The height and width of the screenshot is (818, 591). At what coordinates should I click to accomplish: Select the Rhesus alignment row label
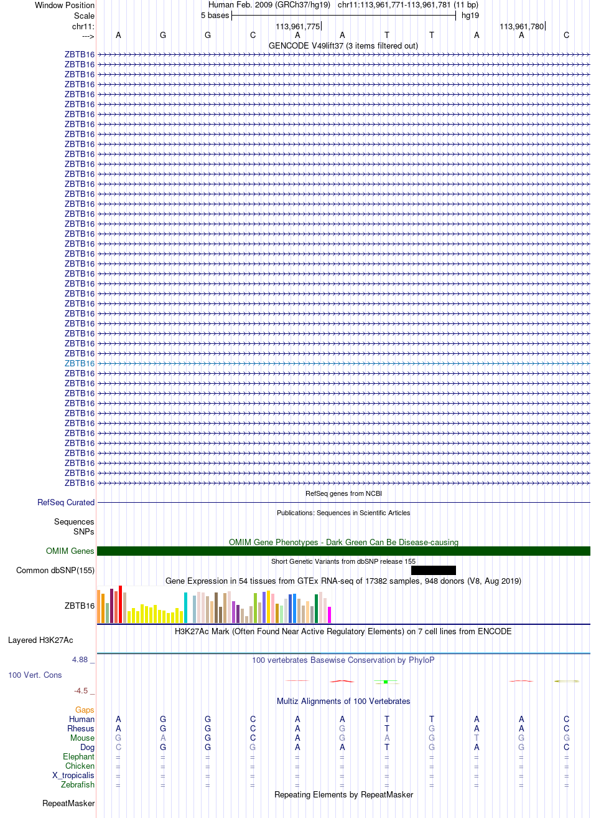[x=81, y=728]
